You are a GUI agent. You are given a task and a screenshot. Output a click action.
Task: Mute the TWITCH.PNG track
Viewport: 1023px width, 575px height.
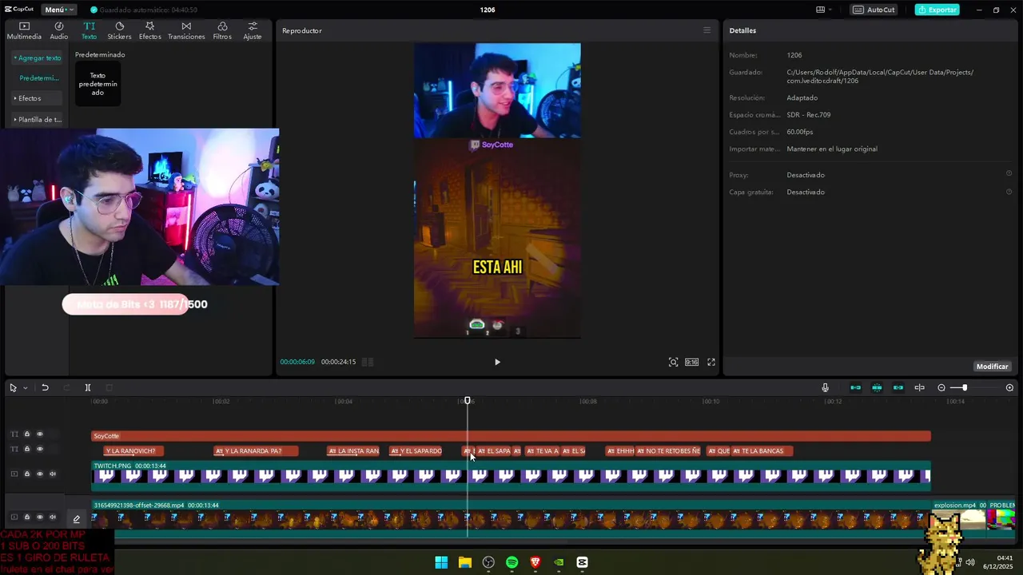[53, 474]
